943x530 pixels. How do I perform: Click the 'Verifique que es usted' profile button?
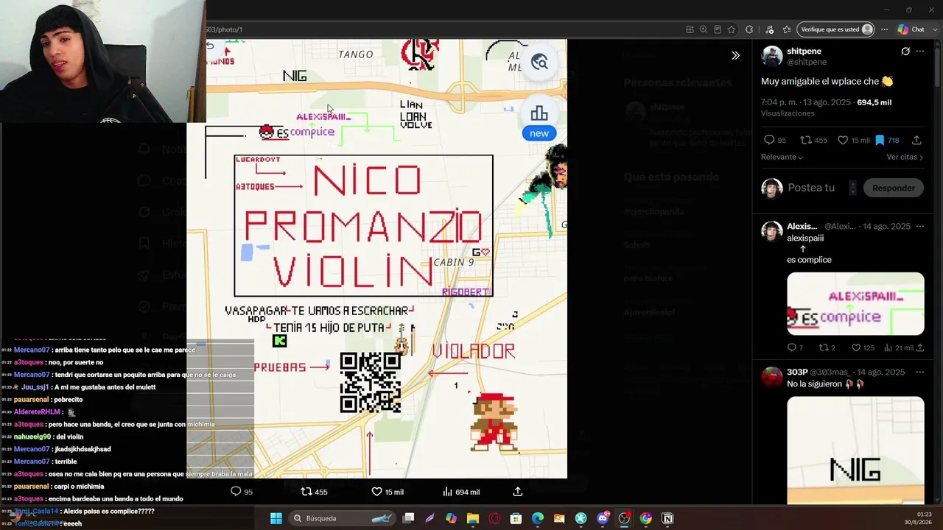click(x=836, y=29)
